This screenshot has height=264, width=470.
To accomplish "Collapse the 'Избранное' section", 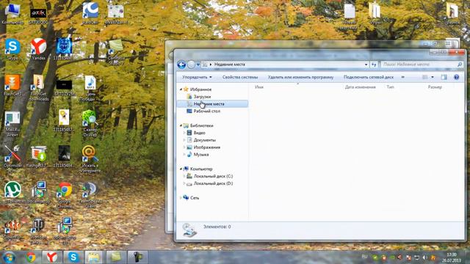I will pyautogui.click(x=181, y=89).
